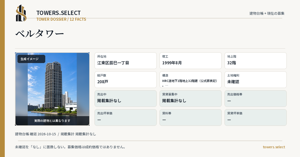
Task: Expand the truncated 構造 HRC造 card
Action: (x=190, y=79)
